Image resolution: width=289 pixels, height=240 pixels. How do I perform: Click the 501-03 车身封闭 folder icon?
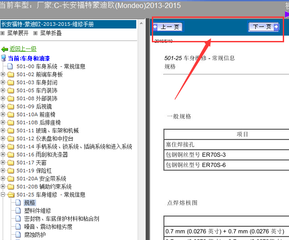[11, 82]
